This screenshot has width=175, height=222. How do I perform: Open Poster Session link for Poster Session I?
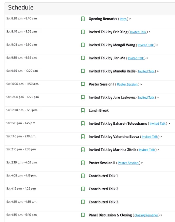point(127,84)
